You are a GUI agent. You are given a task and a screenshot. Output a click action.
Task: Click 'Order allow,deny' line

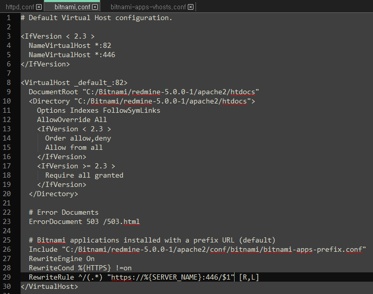coord(78,139)
